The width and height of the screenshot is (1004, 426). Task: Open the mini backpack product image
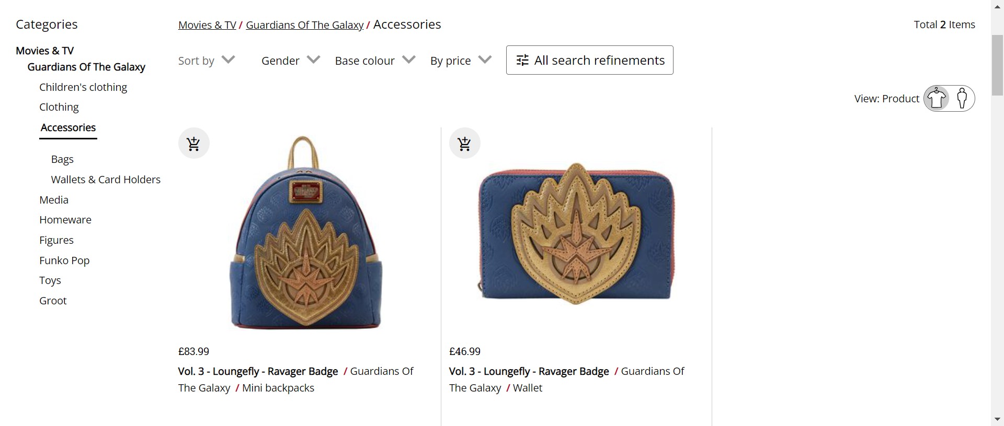coord(306,233)
